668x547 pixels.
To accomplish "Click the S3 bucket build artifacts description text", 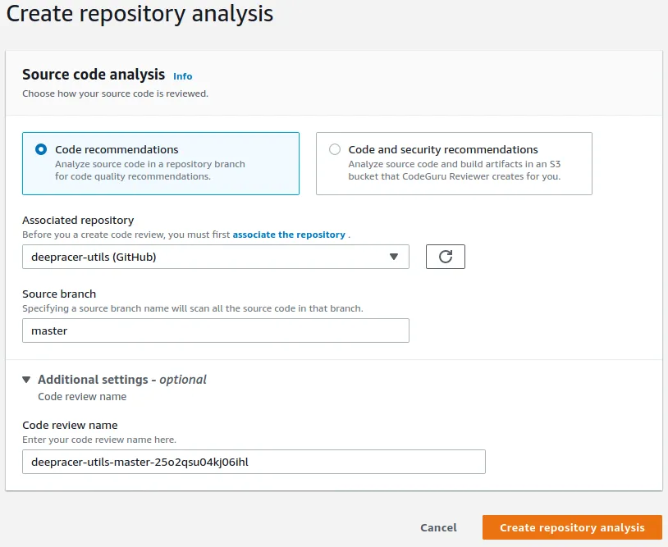I will 455,171.
